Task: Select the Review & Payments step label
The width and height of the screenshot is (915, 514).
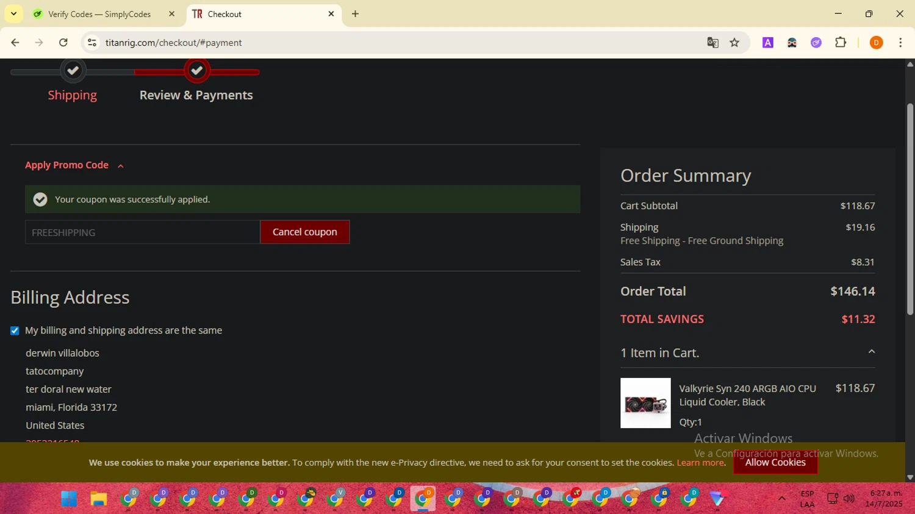Action: coord(196,95)
